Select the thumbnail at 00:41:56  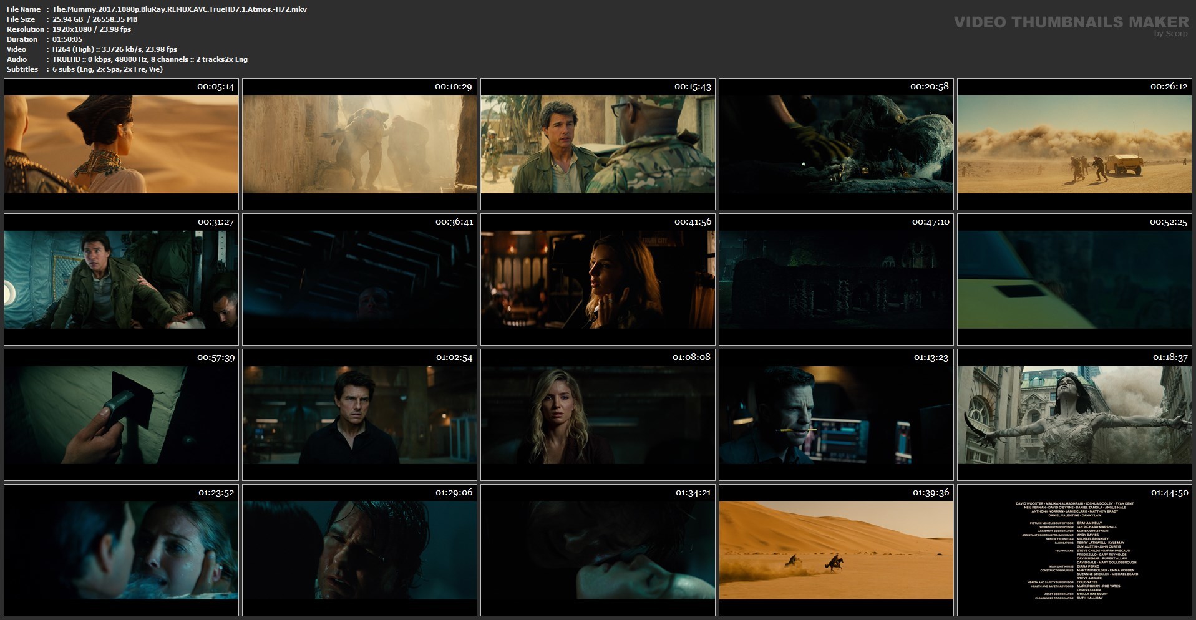(x=598, y=279)
